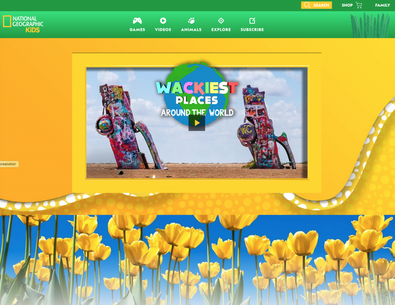The height and width of the screenshot is (305, 395).
Task: Open the shopping cart icon
Action: click(x=359, y=5)
